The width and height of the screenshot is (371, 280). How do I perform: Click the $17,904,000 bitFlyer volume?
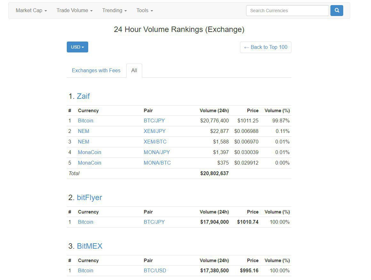[x=214, y=222]
